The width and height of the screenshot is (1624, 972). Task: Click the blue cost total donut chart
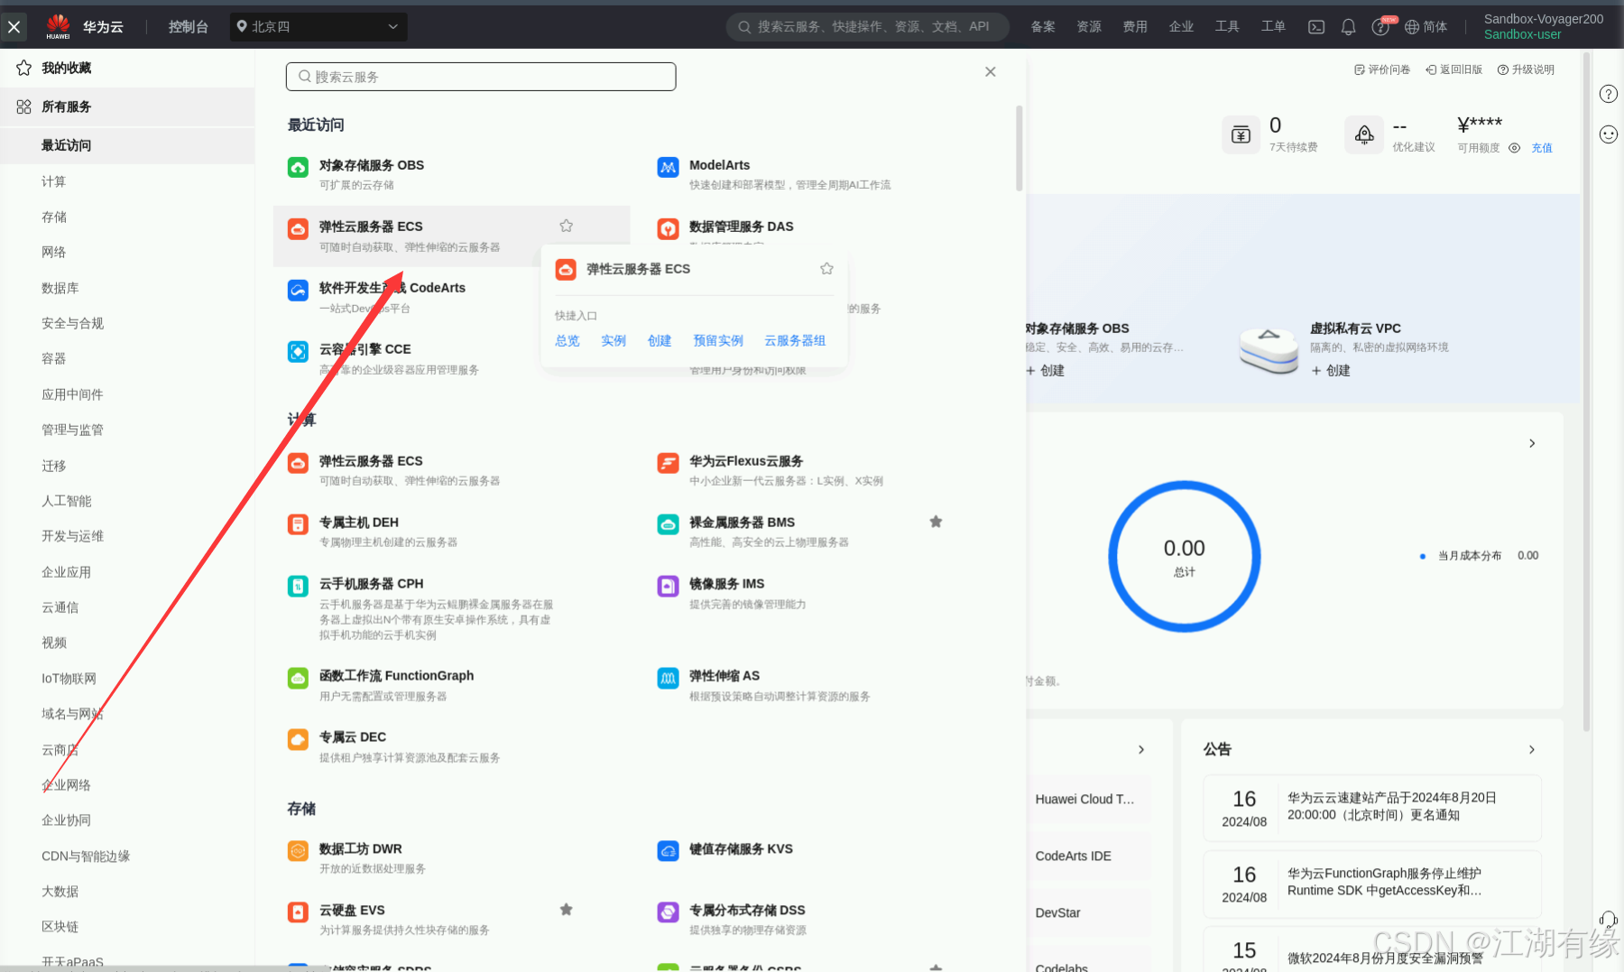click(x=1185, y=556)
